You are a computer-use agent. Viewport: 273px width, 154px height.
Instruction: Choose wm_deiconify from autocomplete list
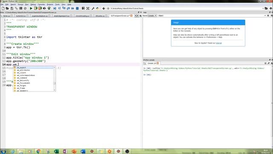pyautogui.click(x=34, y=80)
